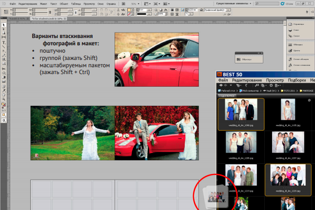Open the Bridge recent folders dropdown arrow
The image size is (315, 210).
click(231, 85)
